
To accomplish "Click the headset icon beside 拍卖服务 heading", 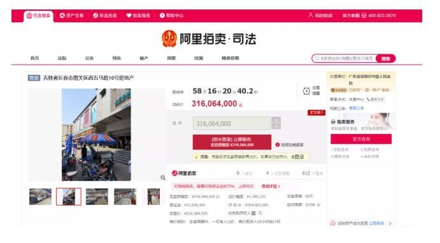I will 333,122.
